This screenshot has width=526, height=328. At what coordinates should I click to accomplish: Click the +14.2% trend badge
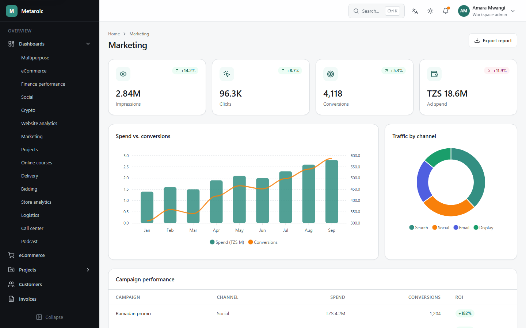pos(185,71)
